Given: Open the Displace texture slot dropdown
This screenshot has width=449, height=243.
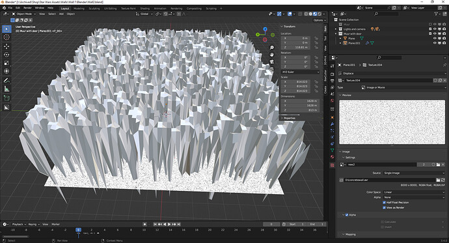Looking at the screenshot, I should (x=392, y=74).
